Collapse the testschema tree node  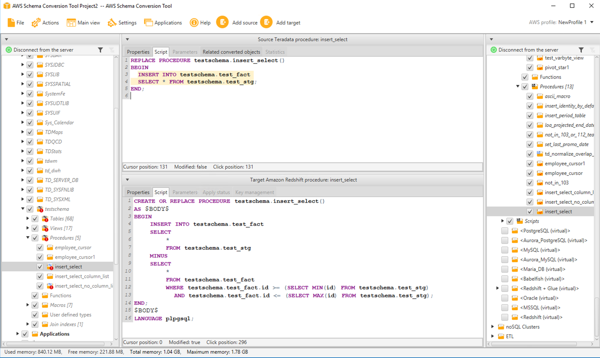coord(23,209)
